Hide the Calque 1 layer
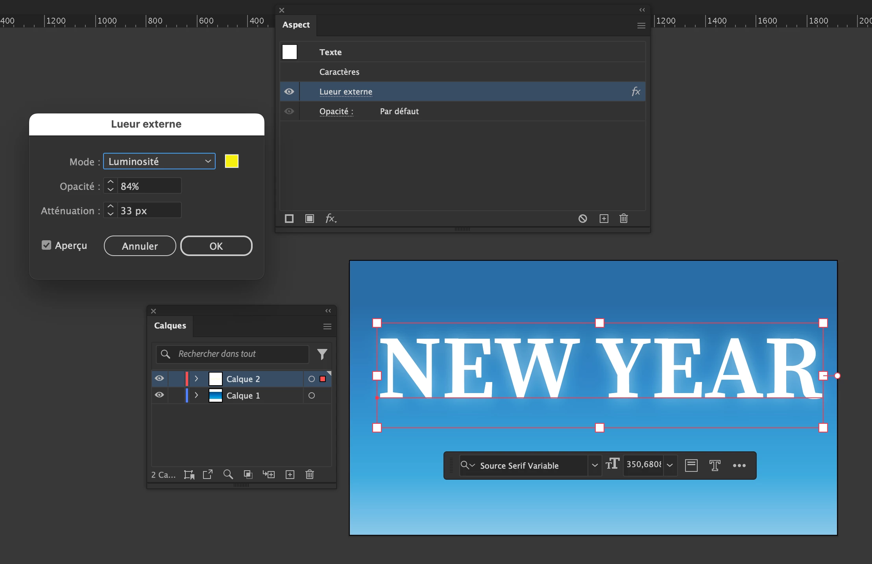This screenshot has width=872, height=564. tap(159, 395)
